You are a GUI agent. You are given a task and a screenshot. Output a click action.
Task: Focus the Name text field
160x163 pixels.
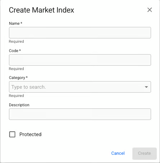[80, 33]
